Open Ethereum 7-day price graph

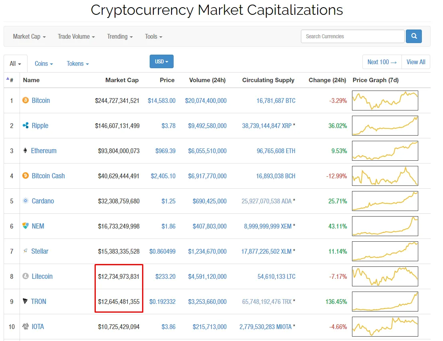coord(385,150)
